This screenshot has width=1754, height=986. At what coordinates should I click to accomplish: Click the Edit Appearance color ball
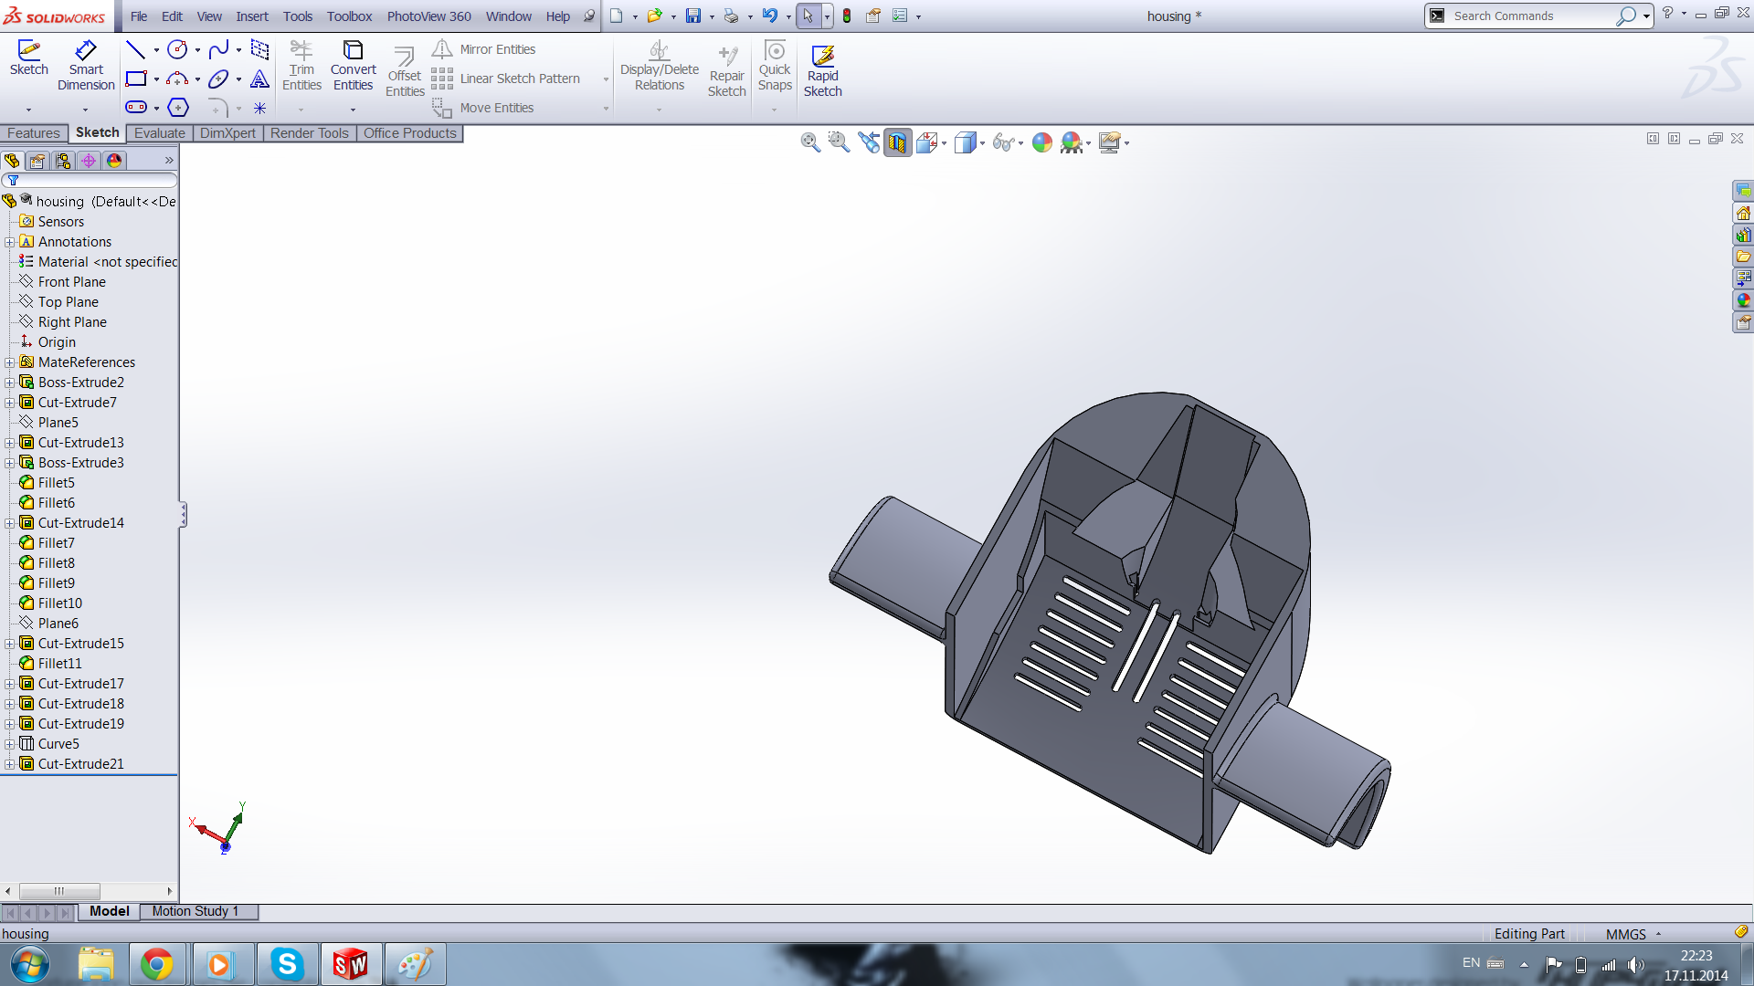1041,142
